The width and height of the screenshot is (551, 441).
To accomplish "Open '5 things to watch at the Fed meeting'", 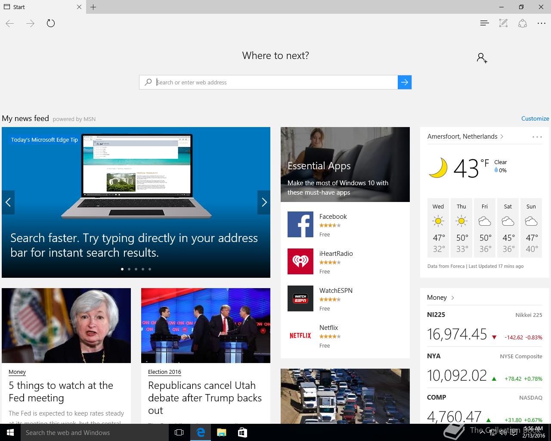I will [x=61, y=391].
